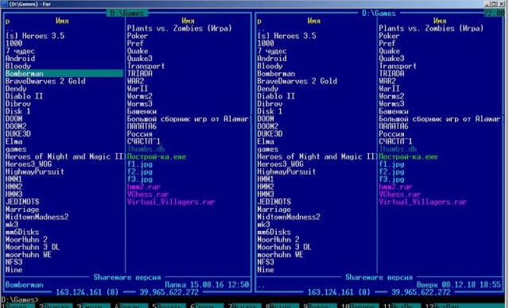509x308 pixels.
Task: Select "Построй-ка.exe" file in the left panel
Action: click(x=157, y=156)
